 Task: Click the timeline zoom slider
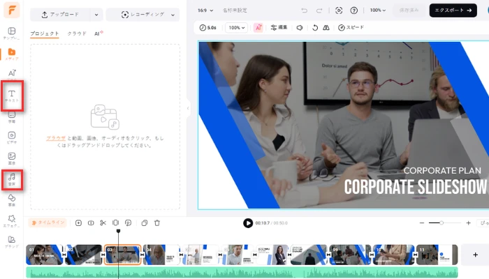pyautogui.click(x=441, y=223)
